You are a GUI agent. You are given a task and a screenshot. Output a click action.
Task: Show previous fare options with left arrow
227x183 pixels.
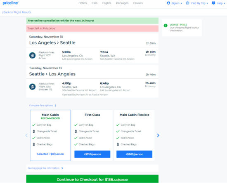point(26,135)
